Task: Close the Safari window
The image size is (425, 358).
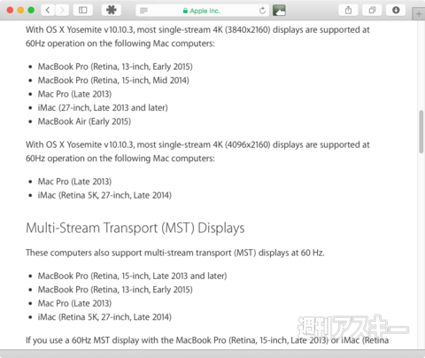Action: click(x=10, y=11)
